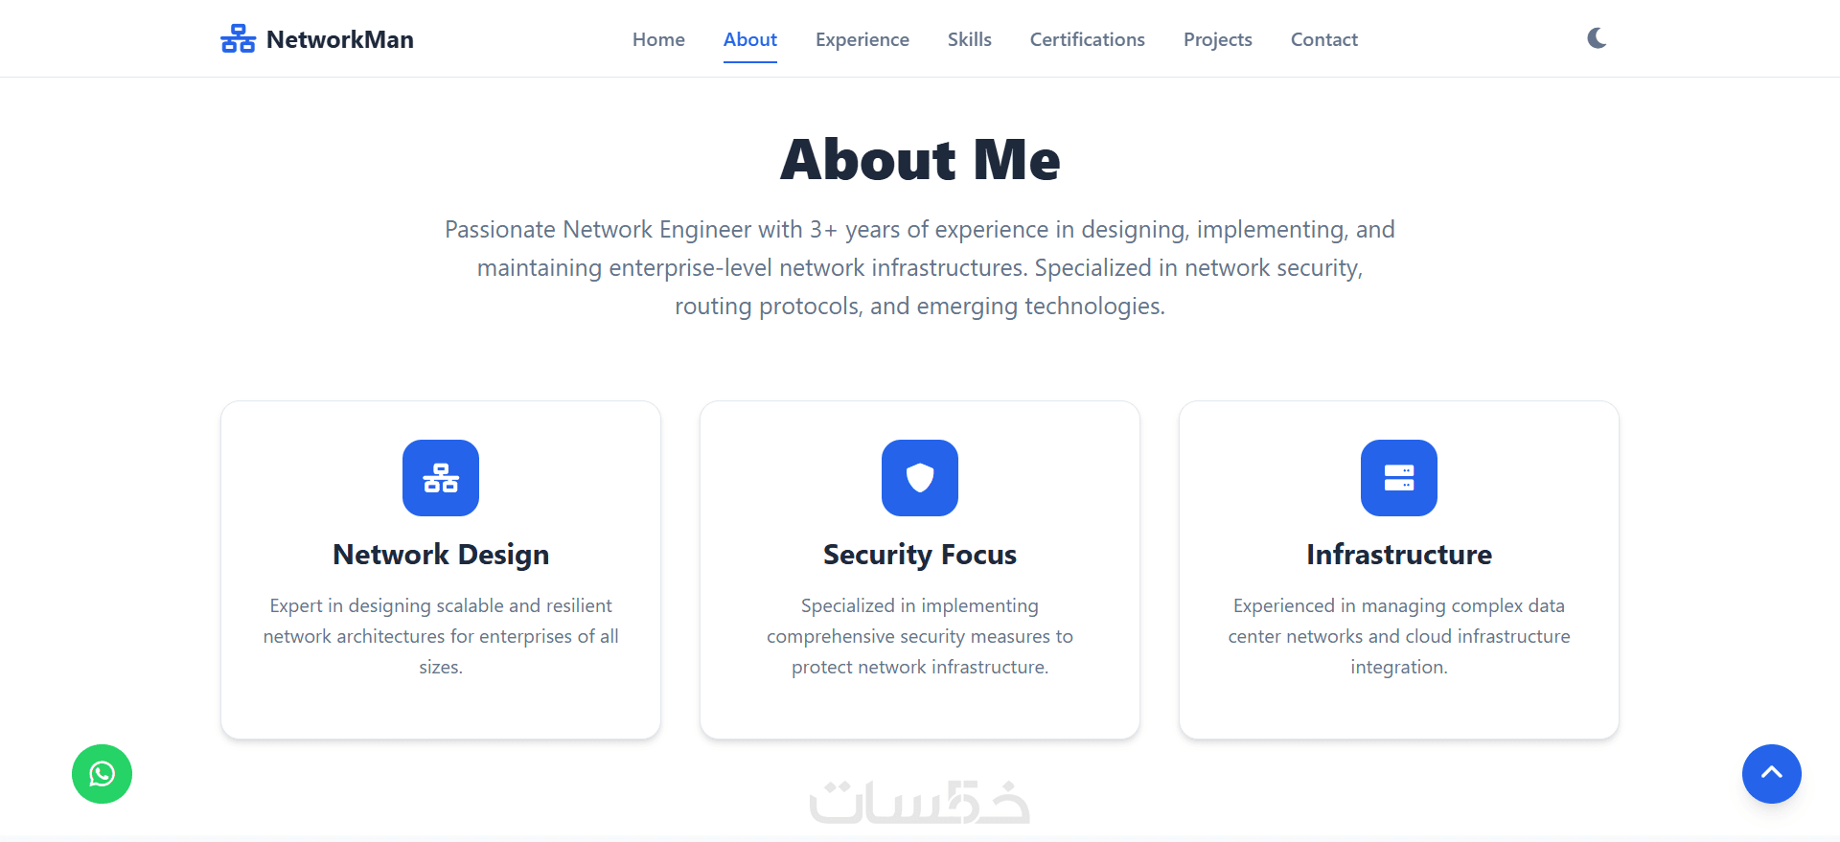Click the Network Design card heading
The width and height of the screenshot is (1840, 842).
[x=441, y=555]
